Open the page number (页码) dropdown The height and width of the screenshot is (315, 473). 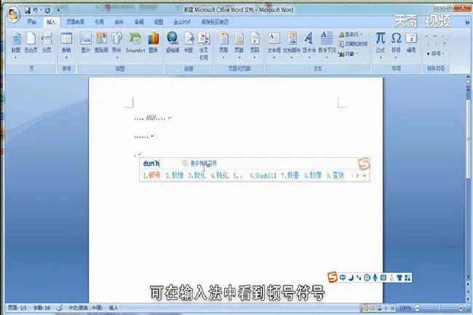[255, 45]
